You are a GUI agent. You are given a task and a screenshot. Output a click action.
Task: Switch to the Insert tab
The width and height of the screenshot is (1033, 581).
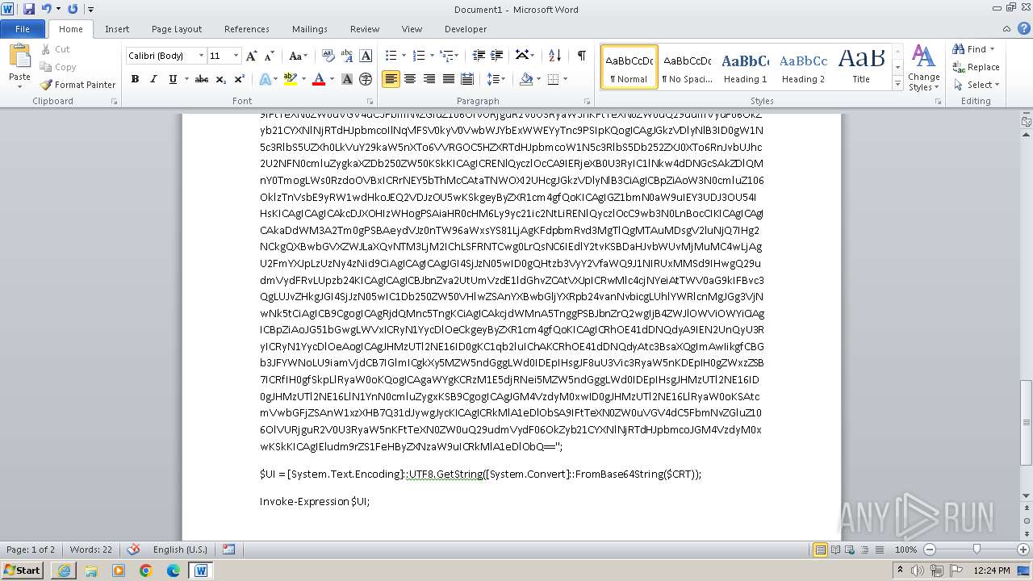coord(117,29)
